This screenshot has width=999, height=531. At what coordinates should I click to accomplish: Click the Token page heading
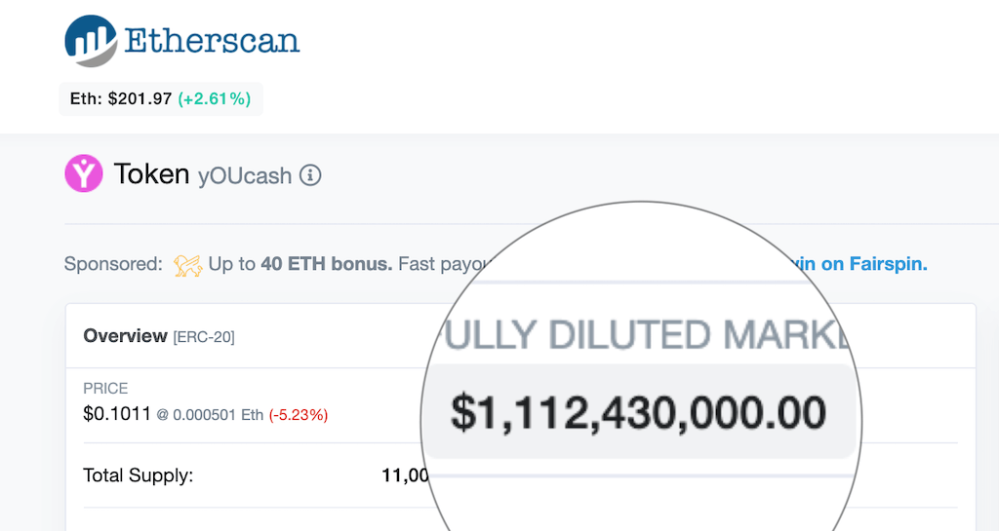click(151, 173)
